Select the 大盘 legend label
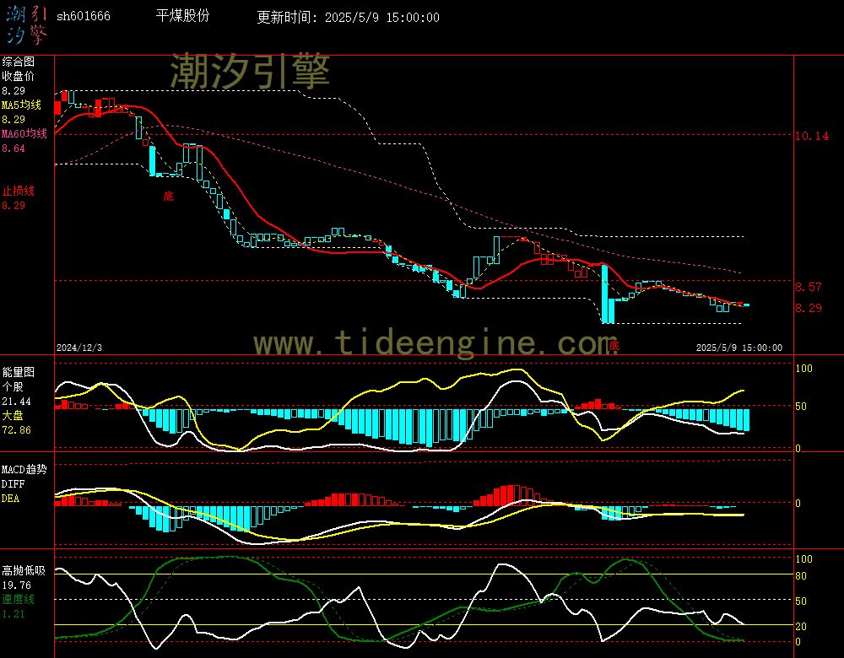The image size is (844, 658). pos(13,415)
